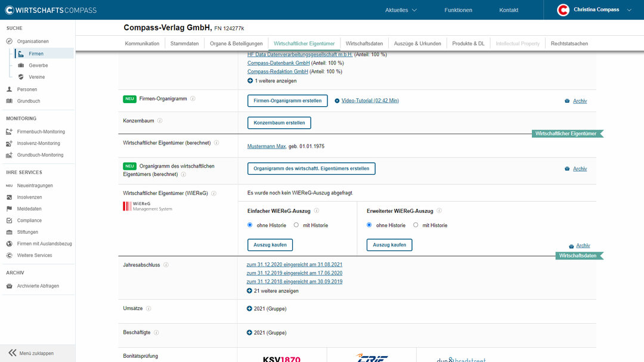Open the Gewerbe sidebar icon
Viewport: 644px width, 362px height.
[21, 66]
